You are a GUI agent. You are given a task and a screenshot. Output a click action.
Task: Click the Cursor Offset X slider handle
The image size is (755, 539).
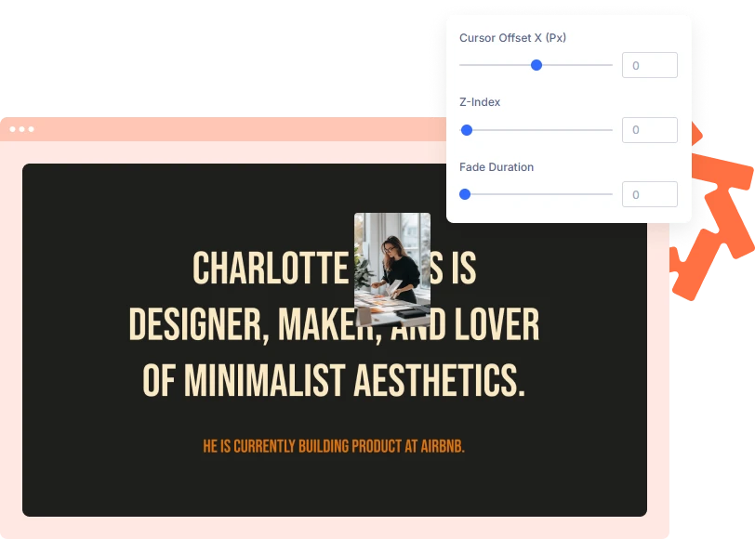pos(536,65)
